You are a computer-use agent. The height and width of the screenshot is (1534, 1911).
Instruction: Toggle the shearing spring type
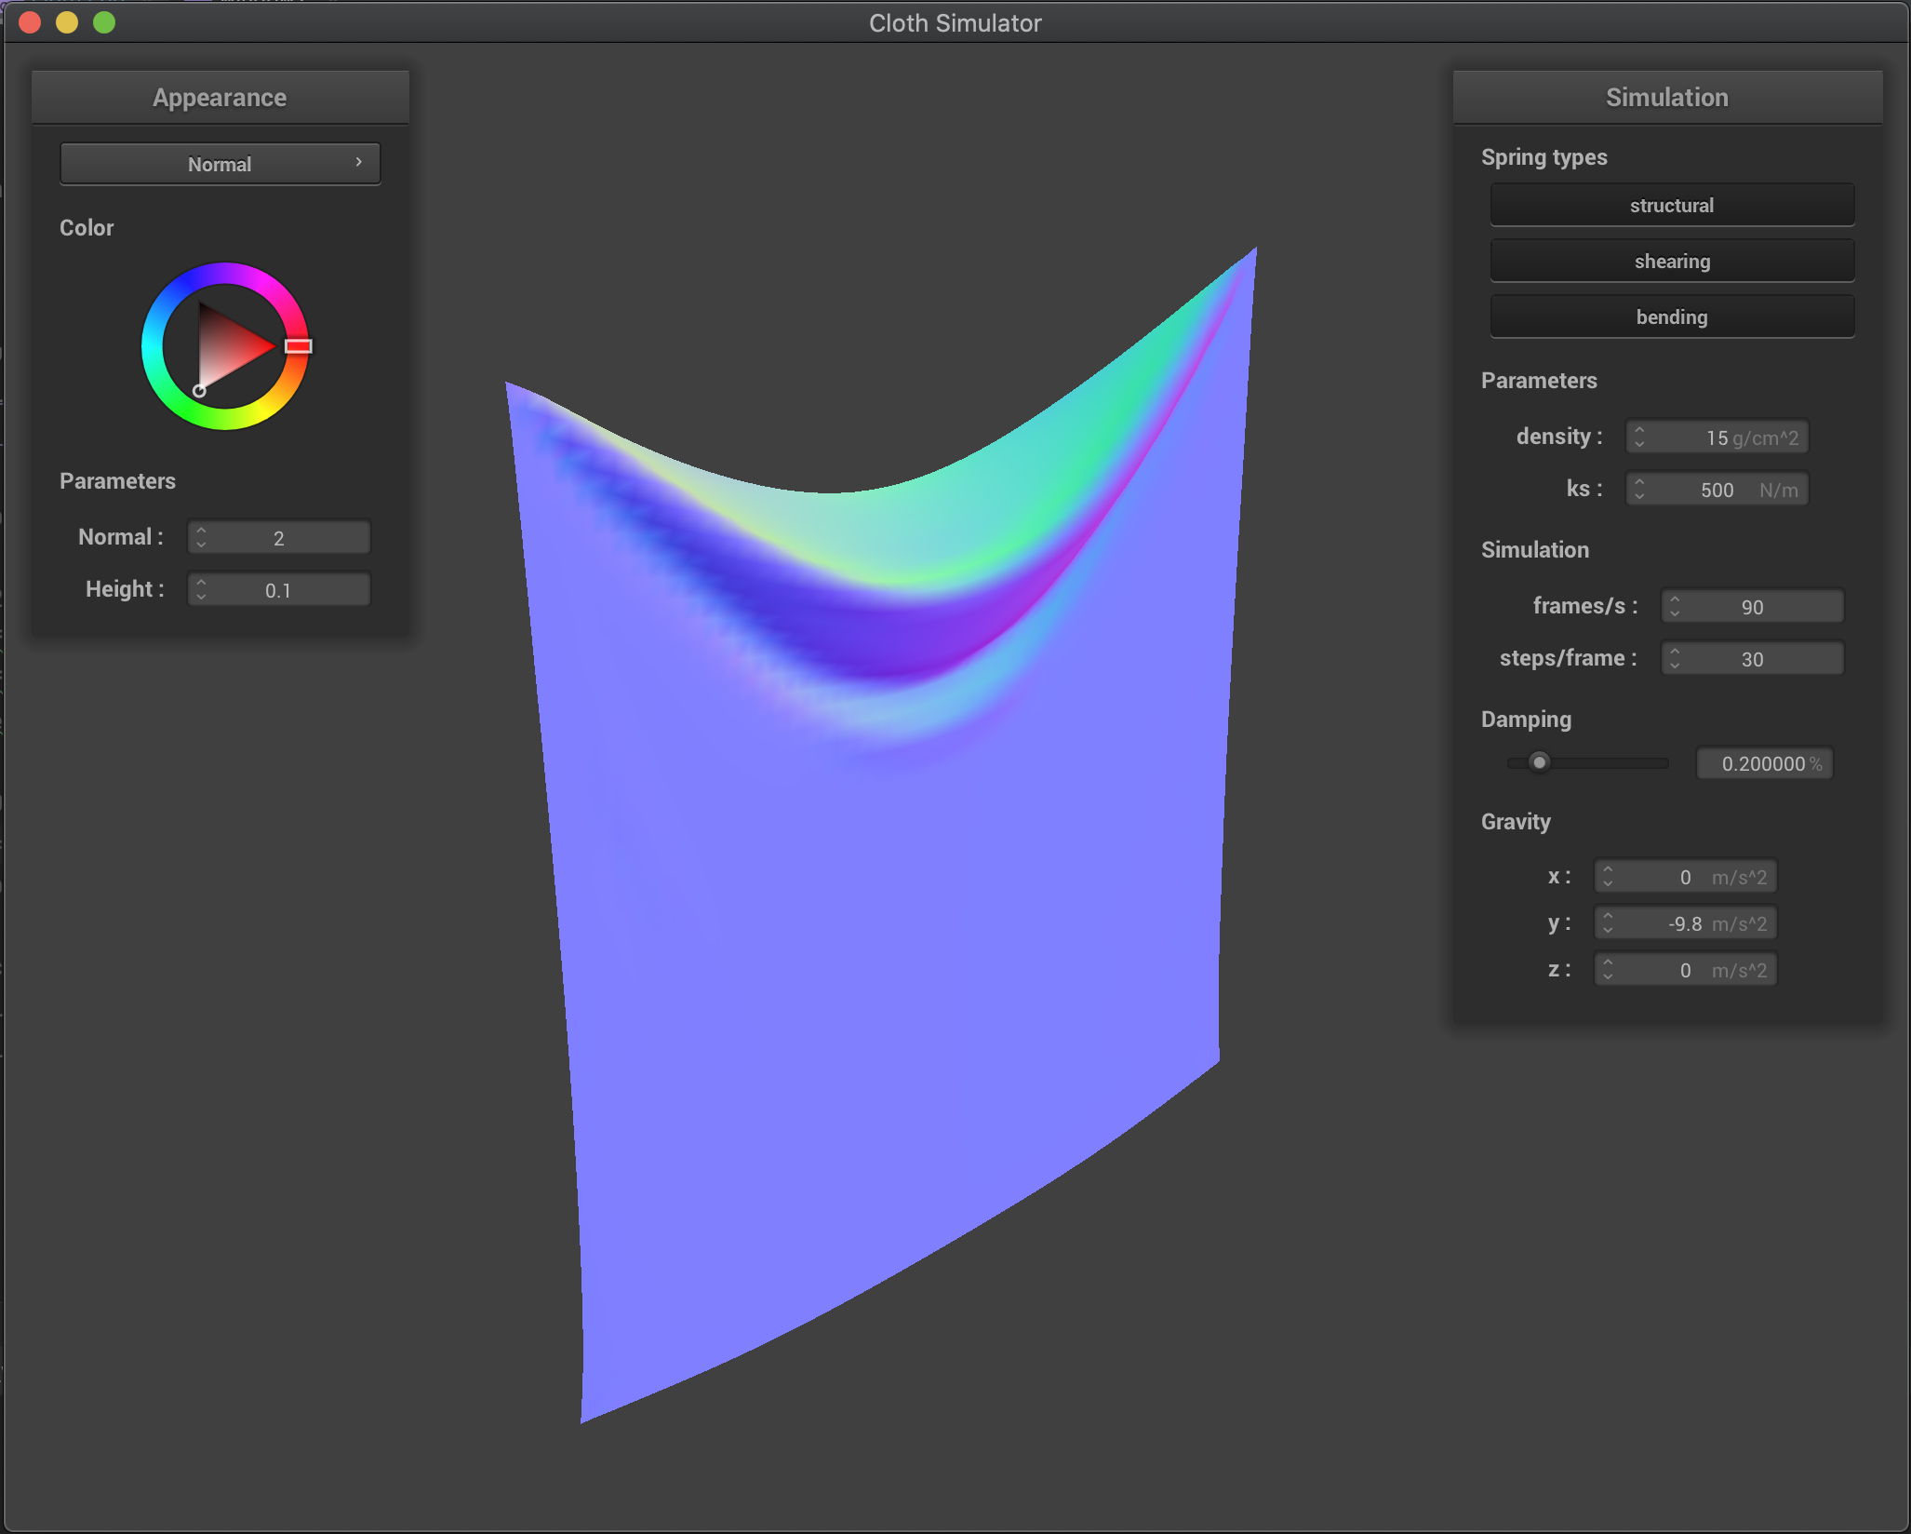(x=1671, y=261)
